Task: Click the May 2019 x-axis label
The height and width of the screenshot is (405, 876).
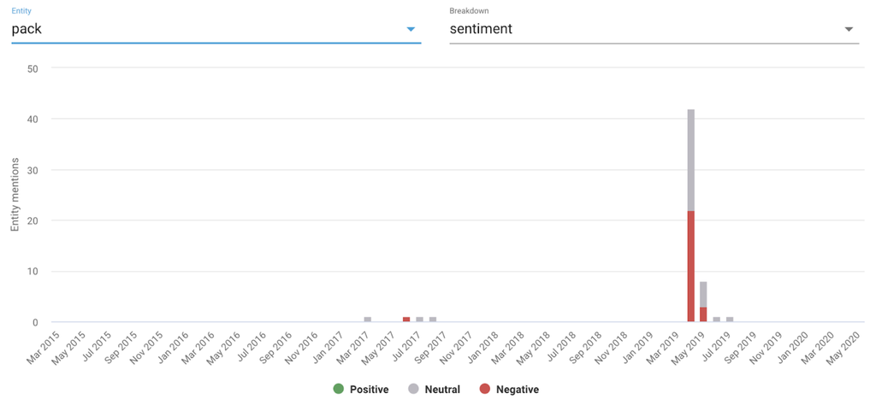Action: 694,349
